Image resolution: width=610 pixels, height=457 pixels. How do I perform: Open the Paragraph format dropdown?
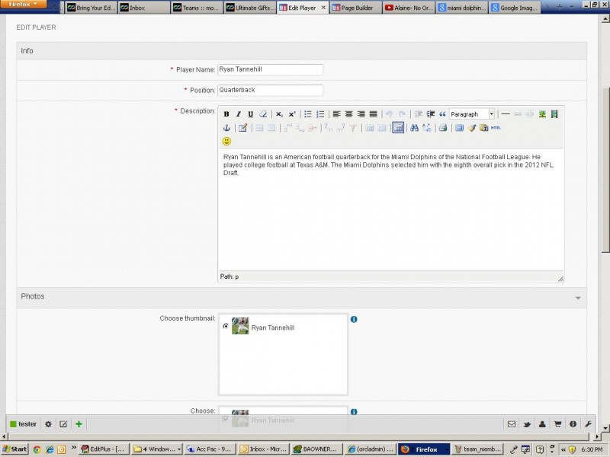[x=472, y=114]
